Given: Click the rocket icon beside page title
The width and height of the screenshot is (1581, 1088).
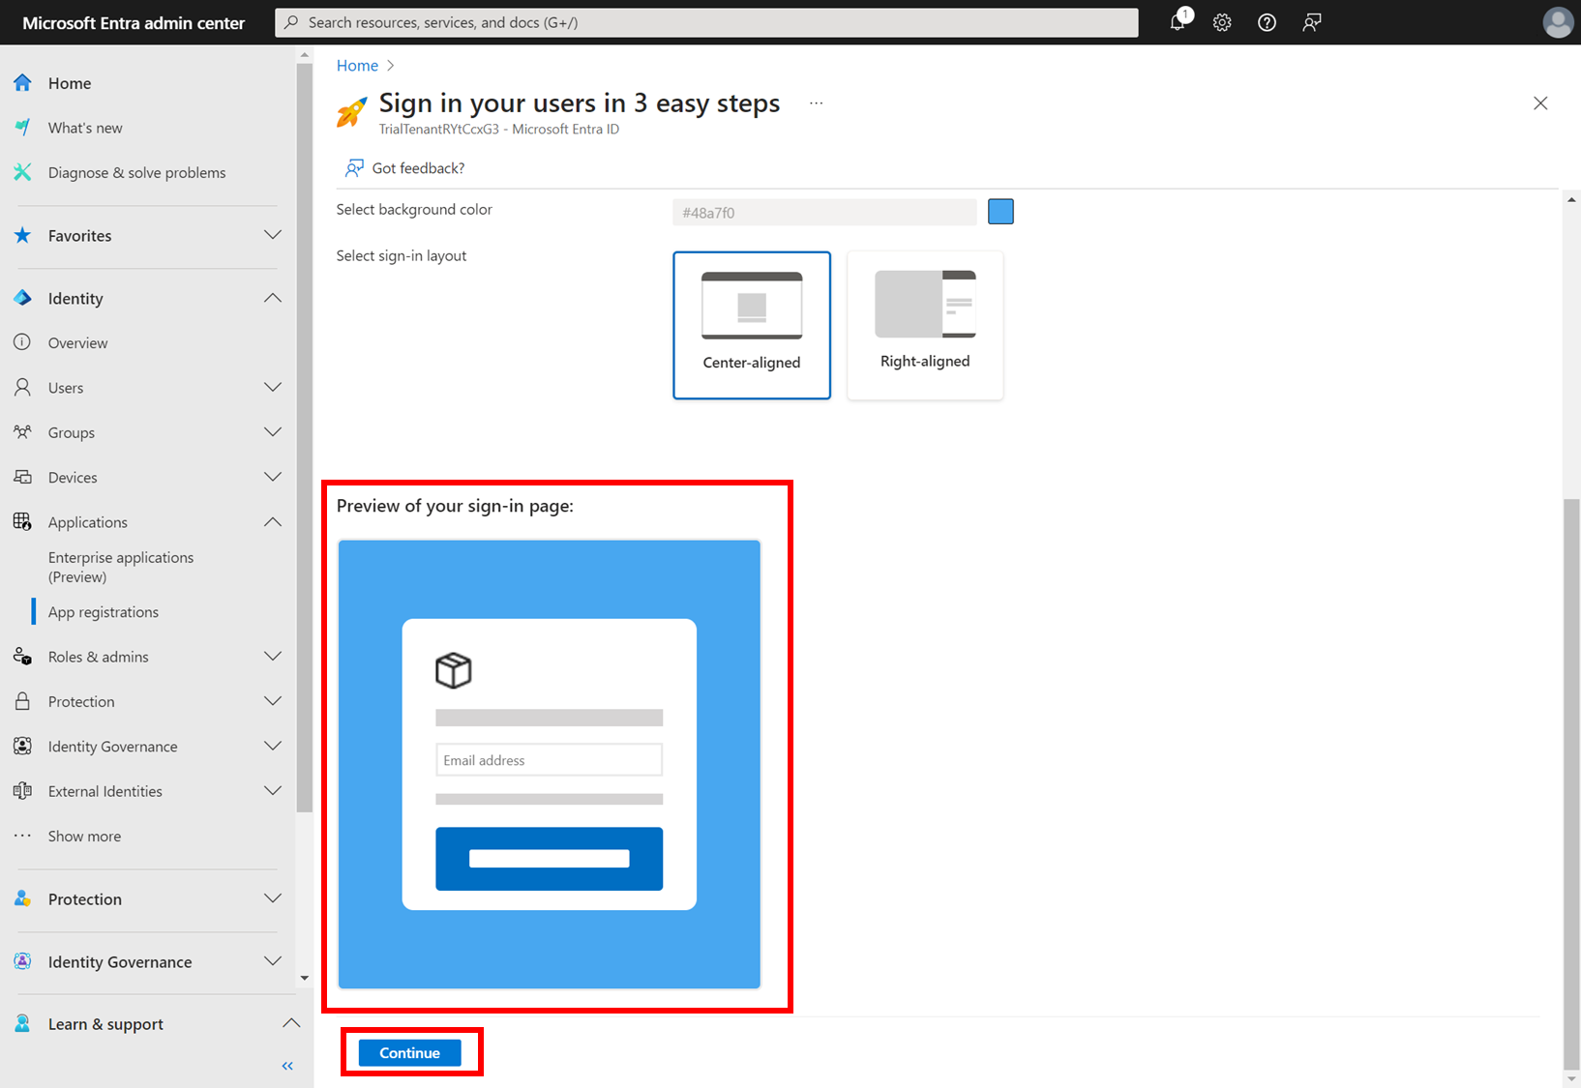Looking at the screenshot, I should pos(351,112).
